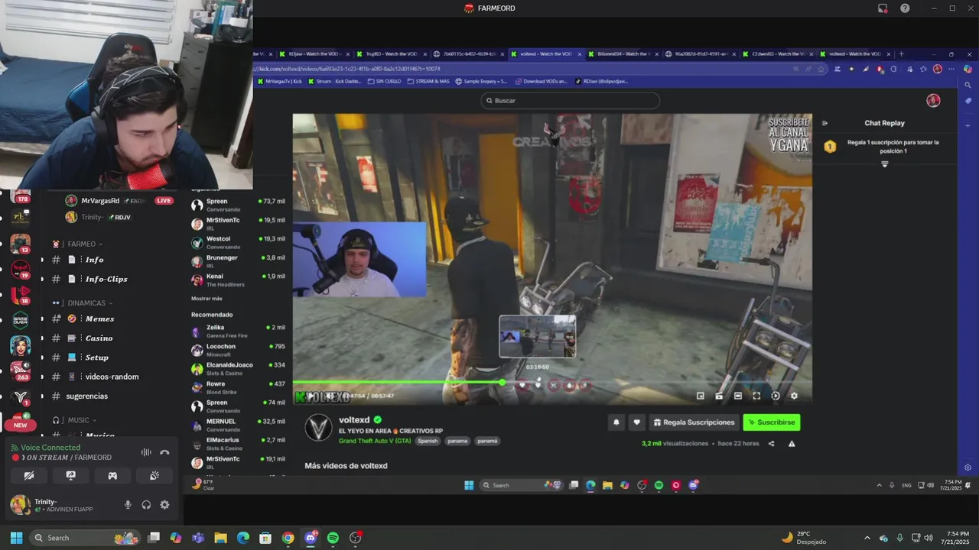Click the Spanish language tag

(428, 441)
